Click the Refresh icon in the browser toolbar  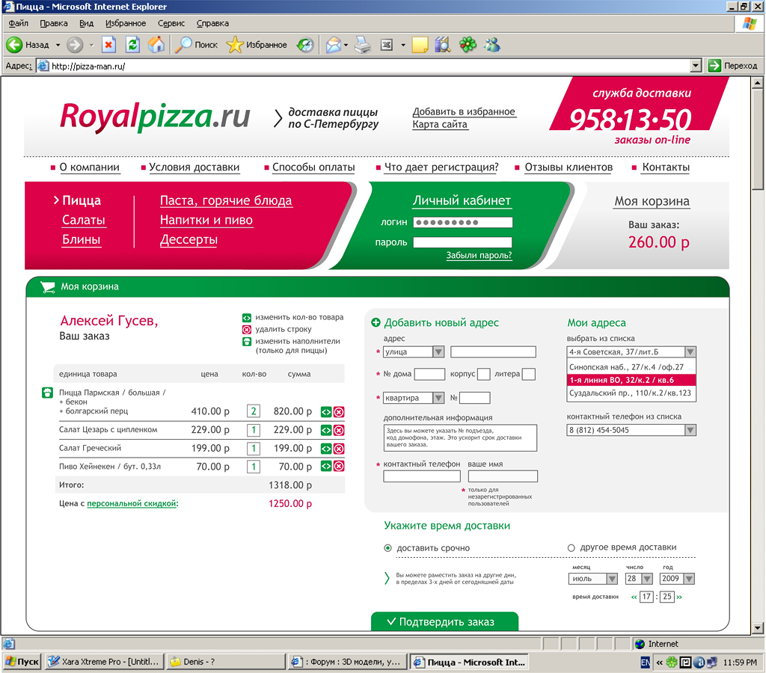tap(132, 45)
